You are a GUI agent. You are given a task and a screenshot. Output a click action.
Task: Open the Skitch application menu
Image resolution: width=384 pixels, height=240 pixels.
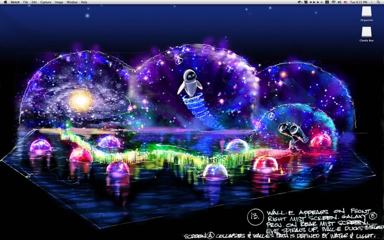[15, 2]
